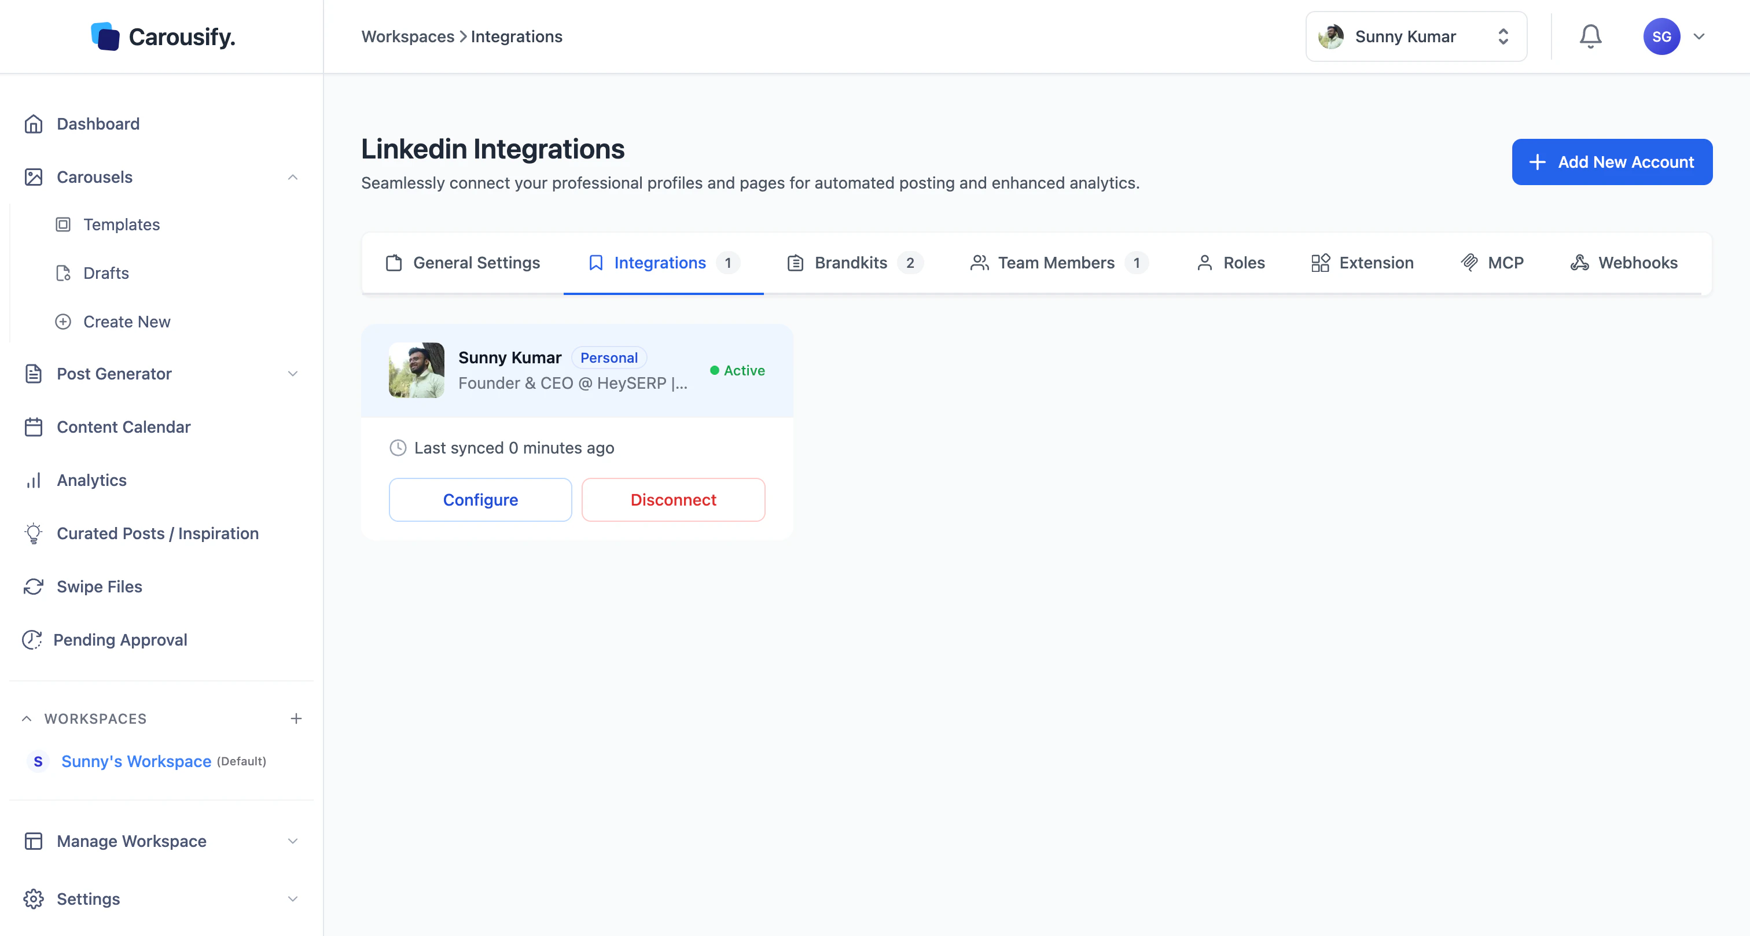This screenshot has height=936, width=1750.
Task: Click the Integrations bookmark icon
Action: click(x=596, y=263)
